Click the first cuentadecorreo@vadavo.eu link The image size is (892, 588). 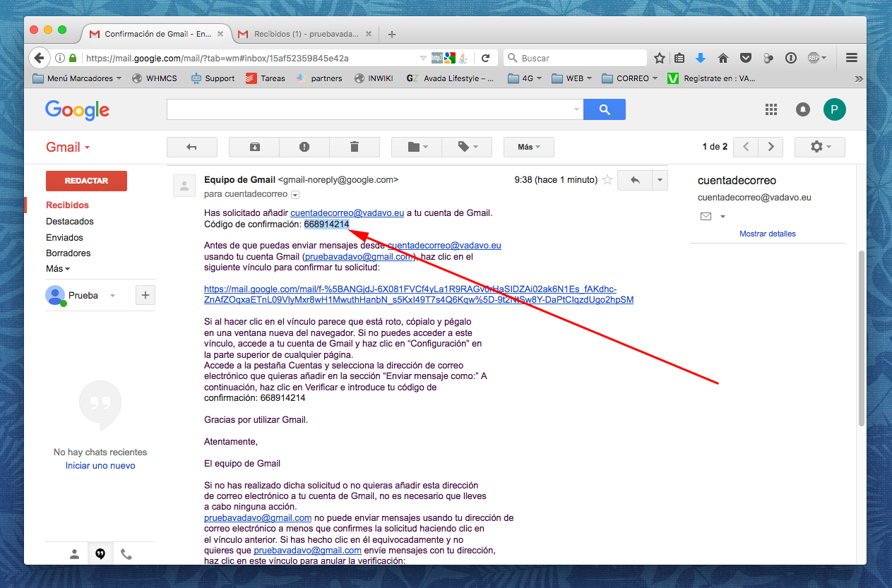pyautogui.click(x=347, y=212)
